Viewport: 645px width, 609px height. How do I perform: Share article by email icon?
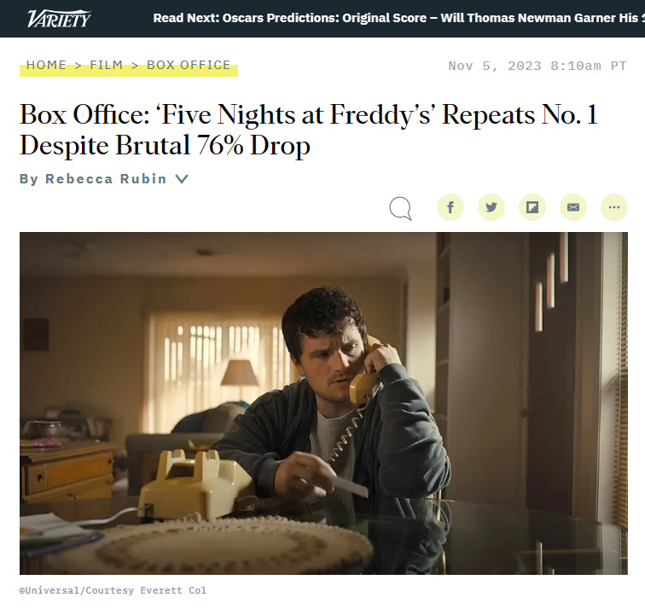coord(573,207)
